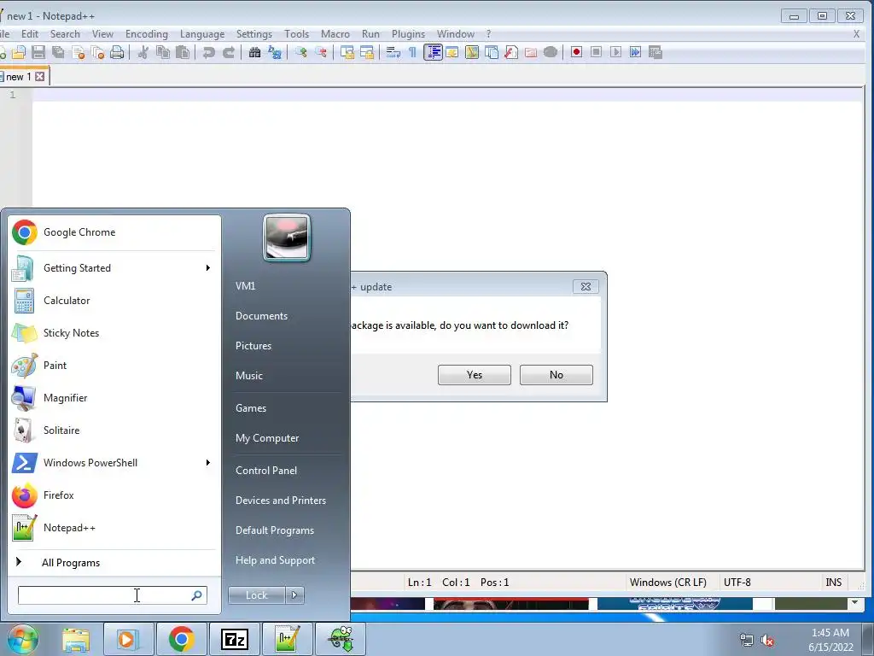Open Find with the binoculars icon
The image size is (874, 656).
click(x=254, y=52)
